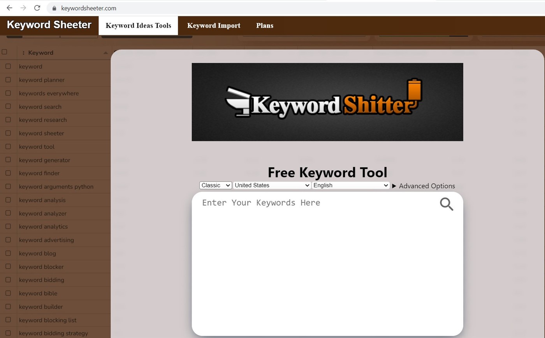This screenshot has height=338, width=545.
Task: Select 'keyword research' text in list
Action: (43, 120)
